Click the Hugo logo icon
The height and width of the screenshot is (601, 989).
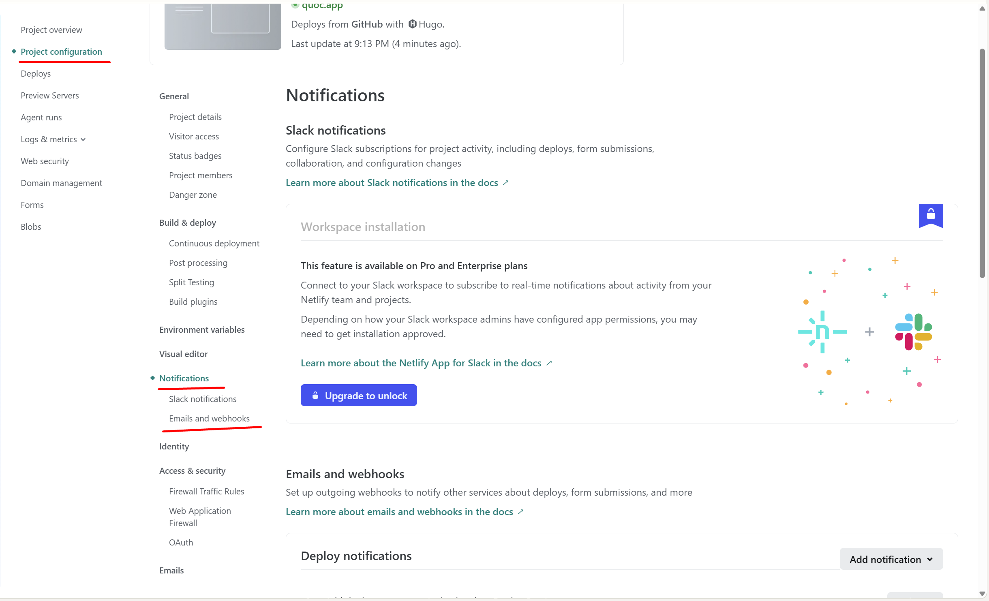coord(412,24)
